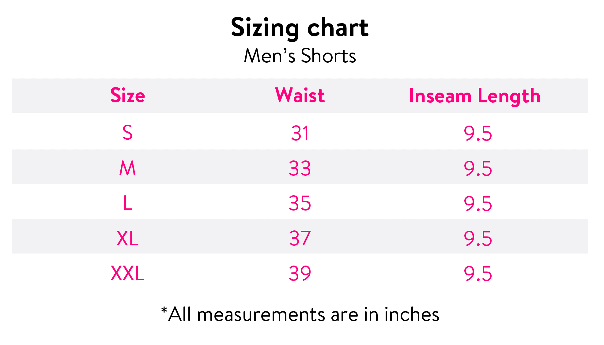Click the "Sizing chart" title

pos(300,28)
